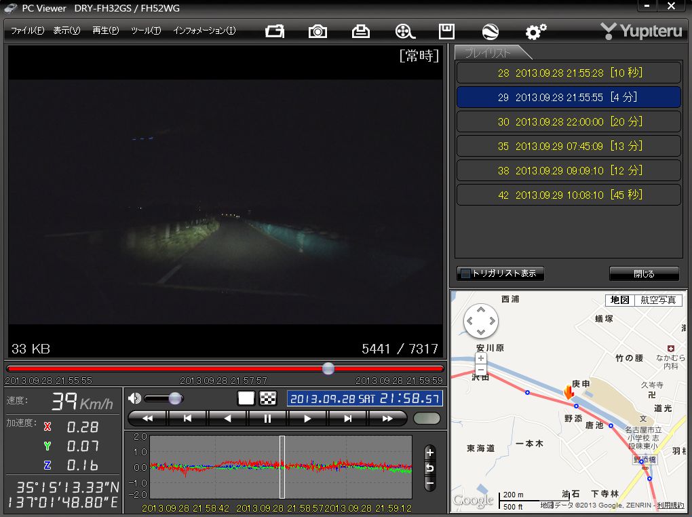Screen dimensions: 692x517
Task: Click the white position marker in graph
Action: click(282, 467)
